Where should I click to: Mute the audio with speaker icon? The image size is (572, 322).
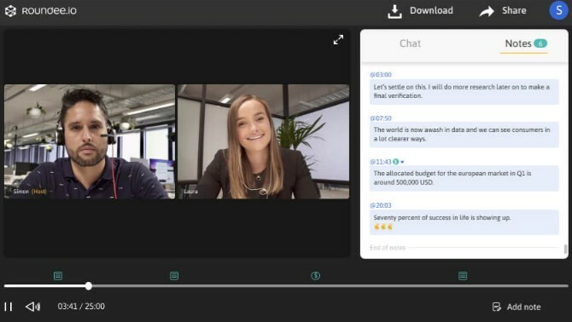[x=32, y=307]
